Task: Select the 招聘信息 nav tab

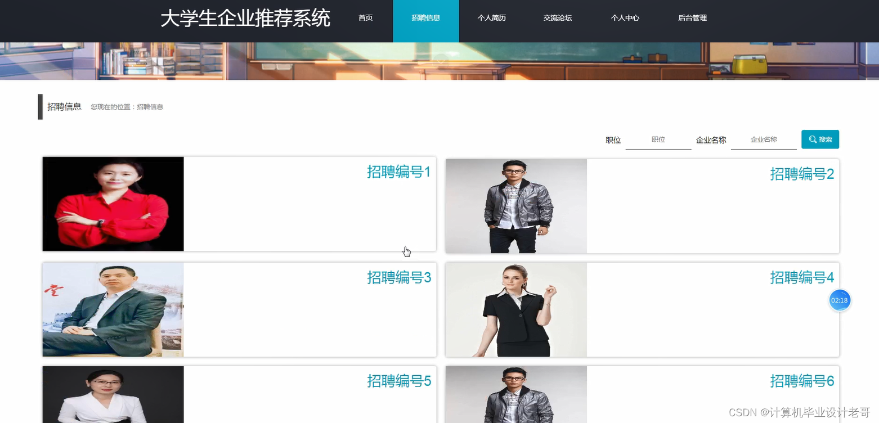Action: 426,21
